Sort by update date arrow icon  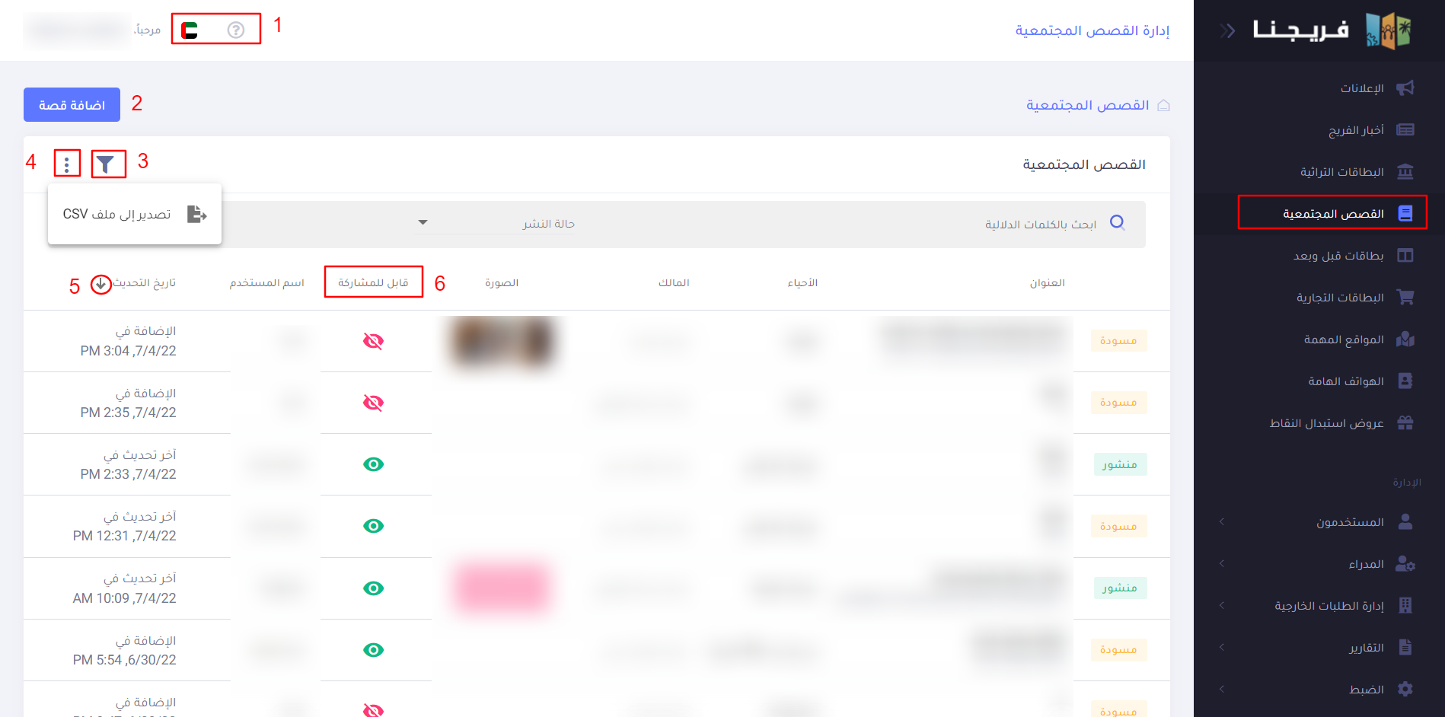pos(100,284)
